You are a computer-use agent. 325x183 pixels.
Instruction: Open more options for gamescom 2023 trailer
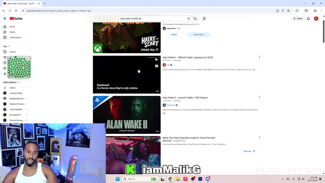tap(259, 57)
